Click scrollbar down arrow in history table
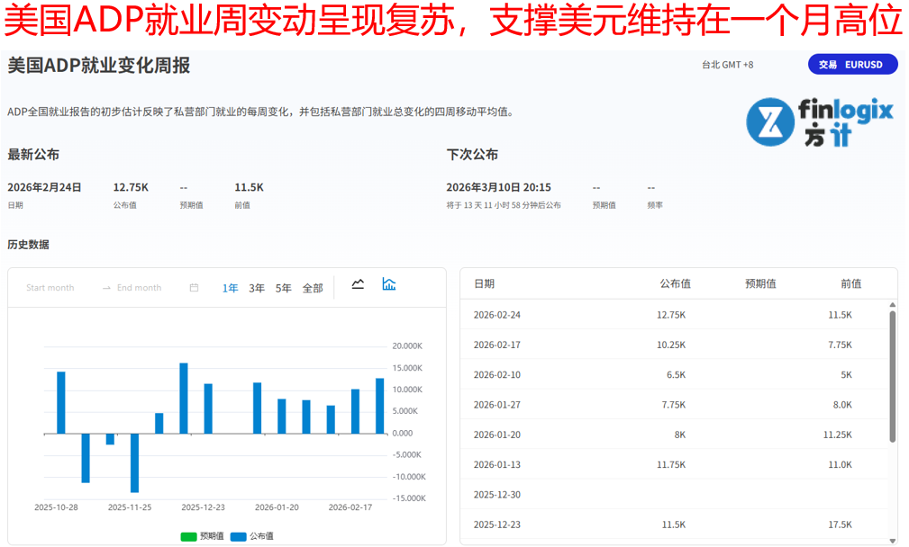Image resolution: width=909 pixels, height=547 pixels. 892,539
